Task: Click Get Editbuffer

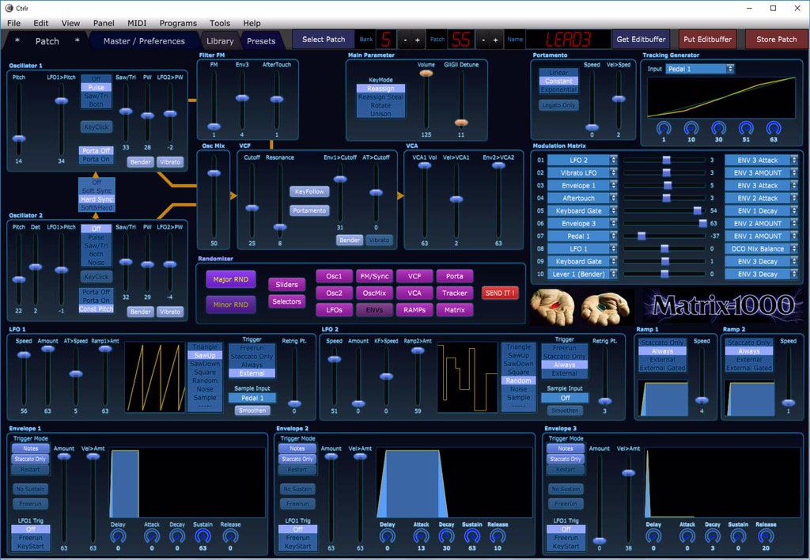Action: click(x=641, y=40)
